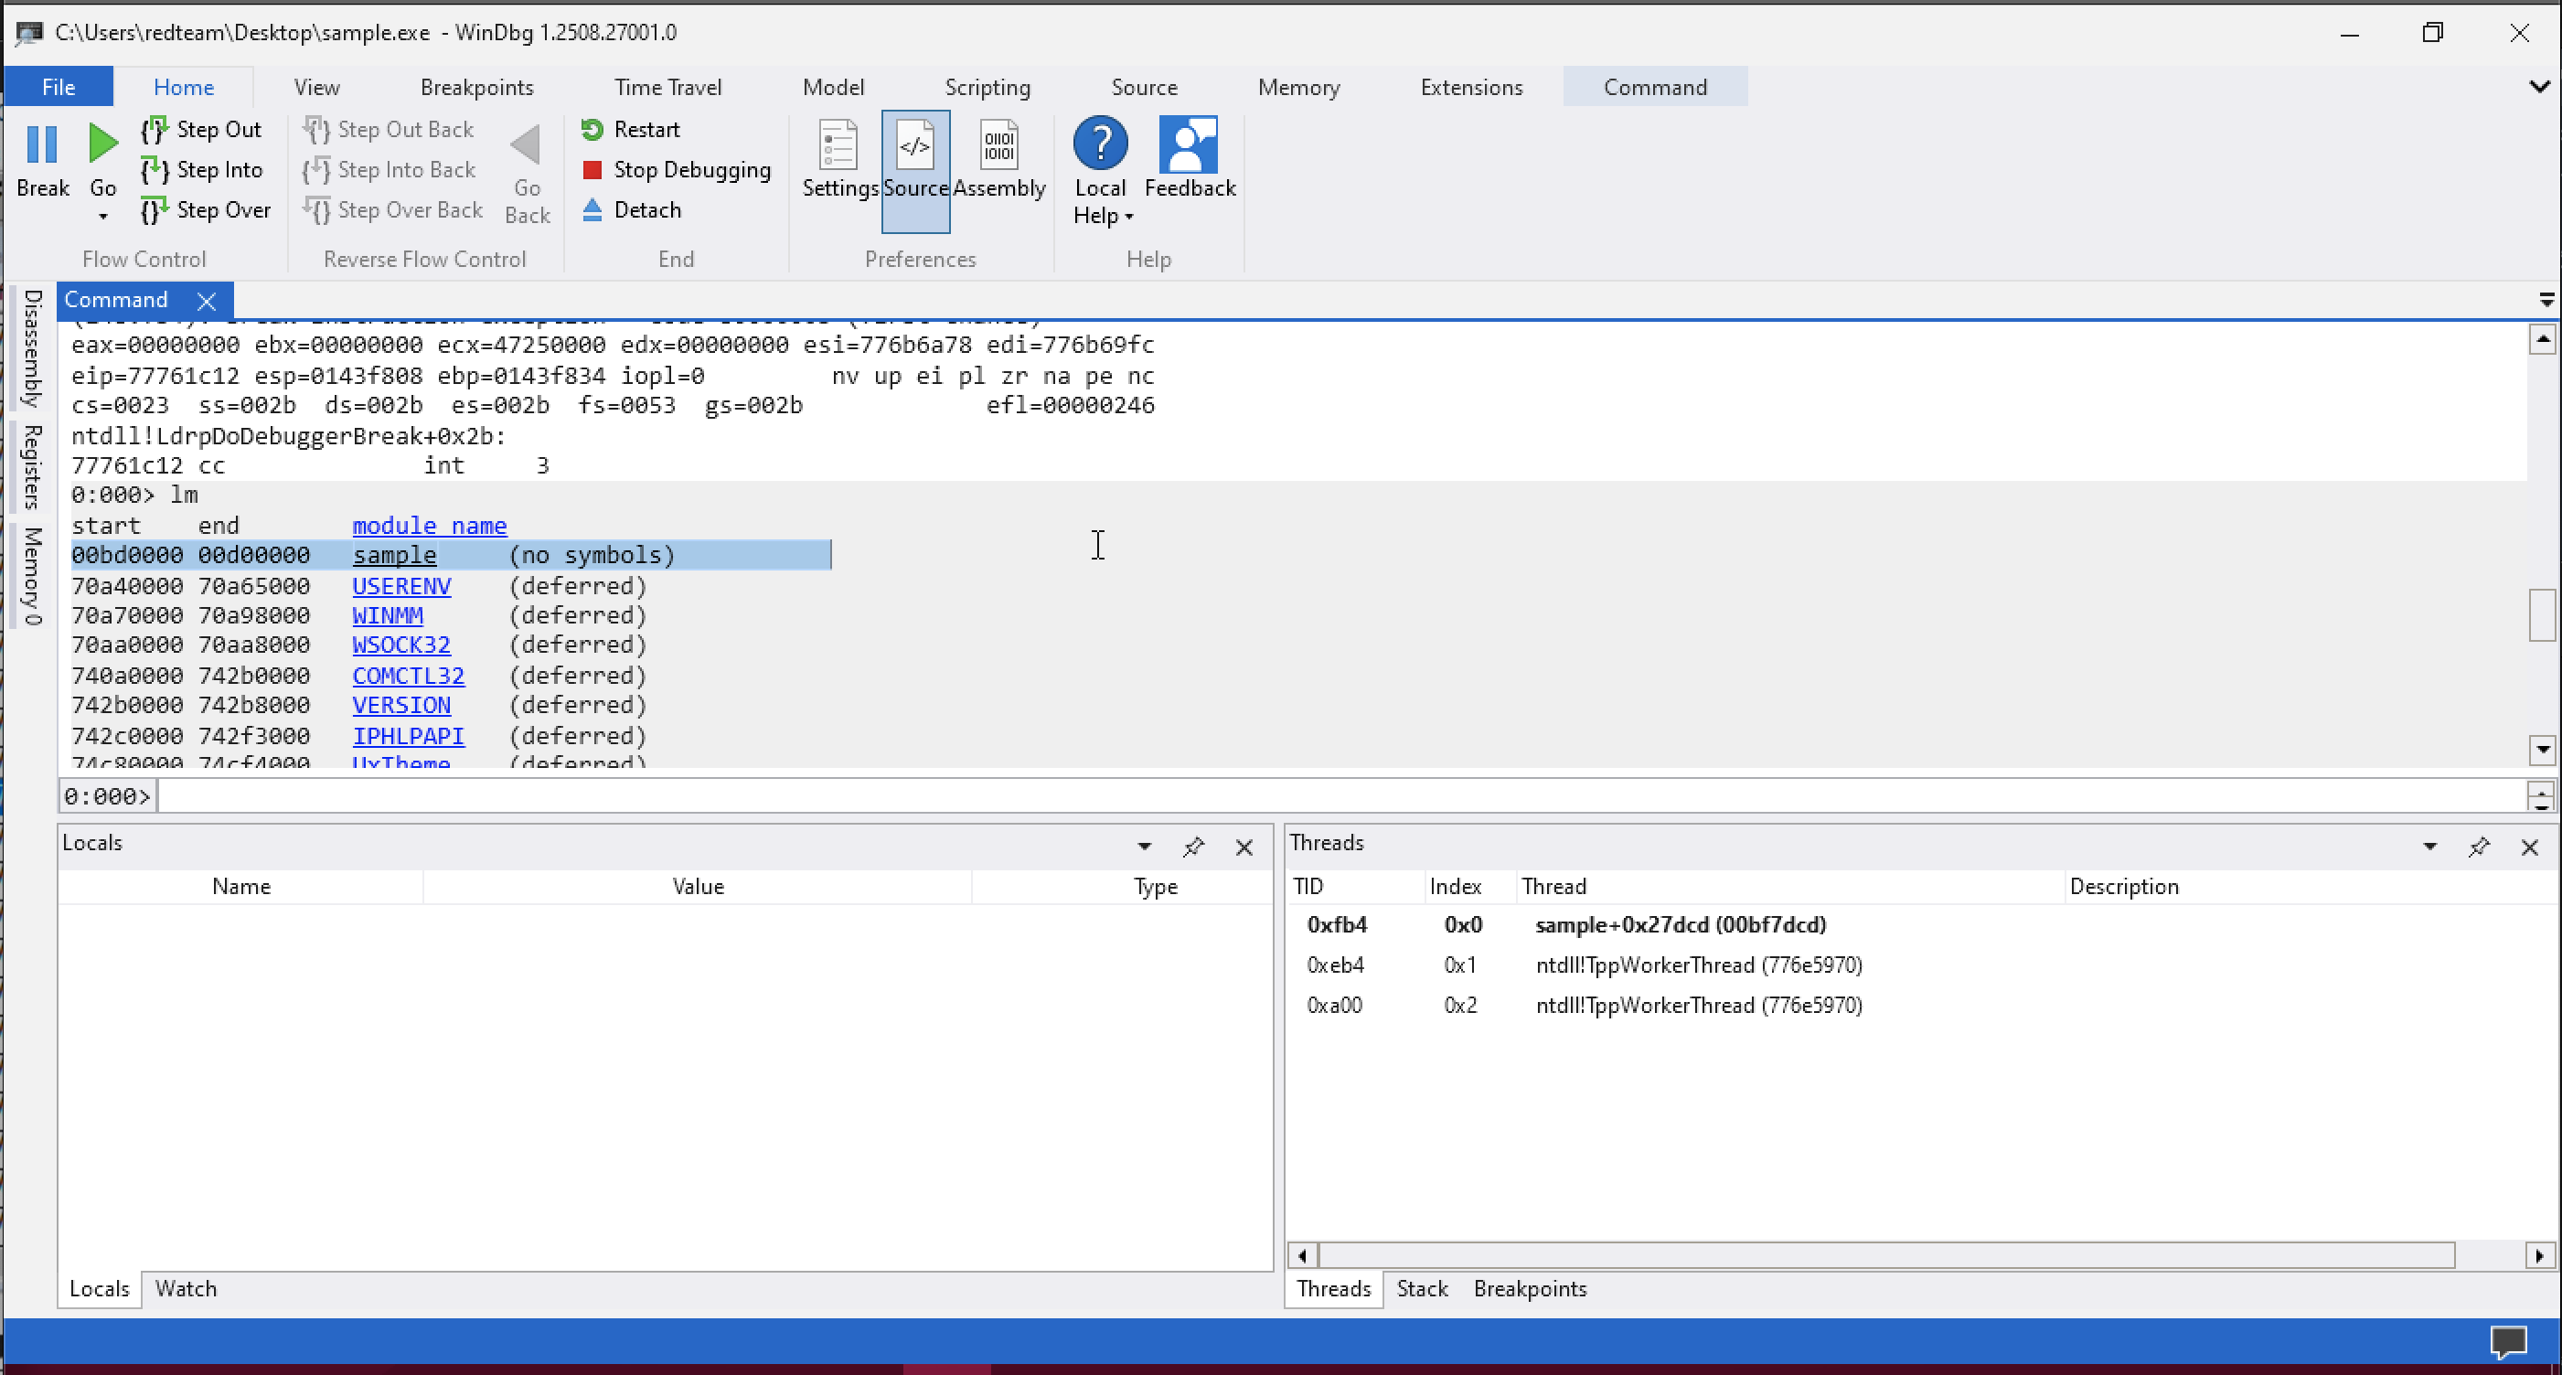Pin the Threads panel
The width and height of the screenshot is (2562, 1375).
point(2479,847)
